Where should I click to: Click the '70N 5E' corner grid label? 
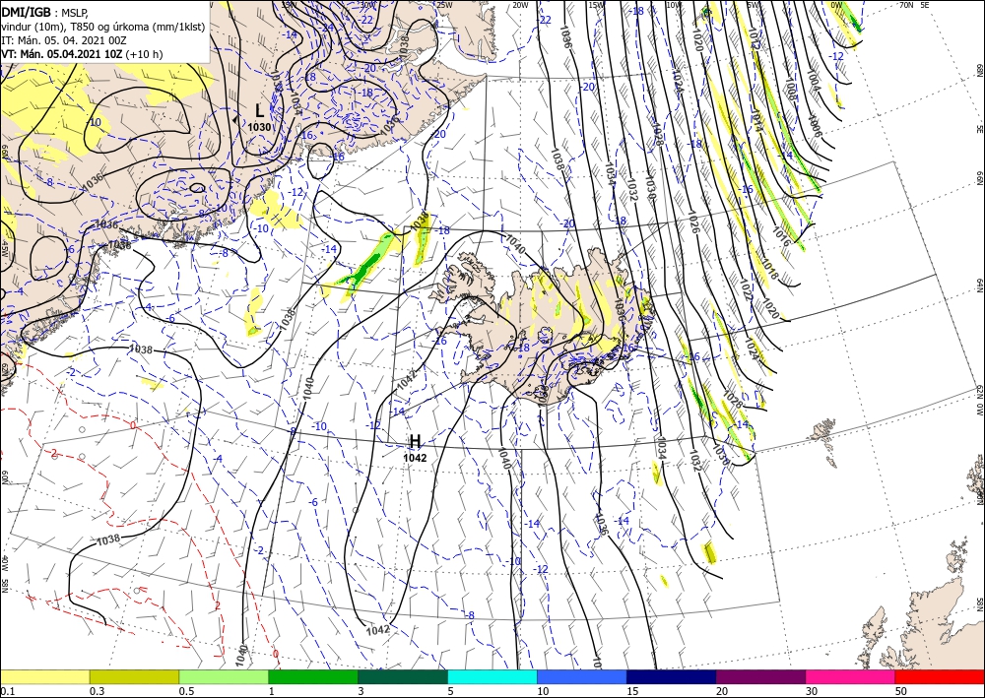point(914,5)
